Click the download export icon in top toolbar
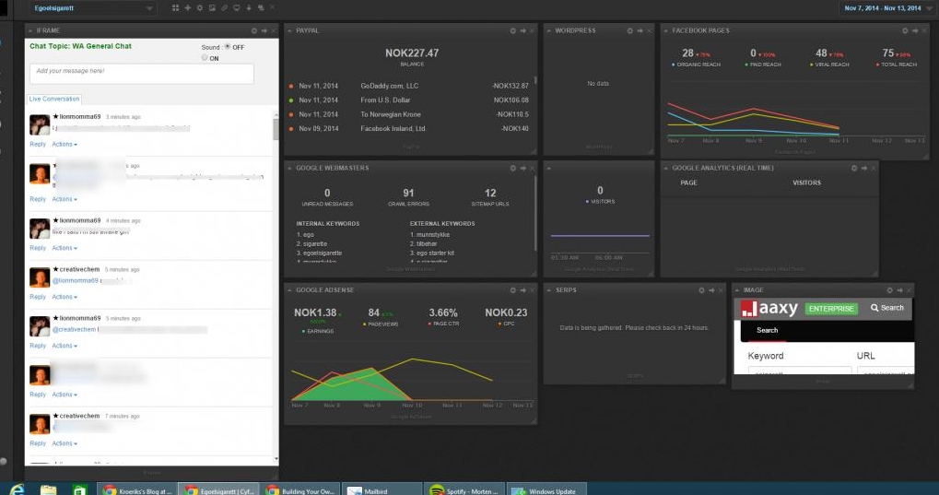 pyautogui.click(x=249, y=7)
